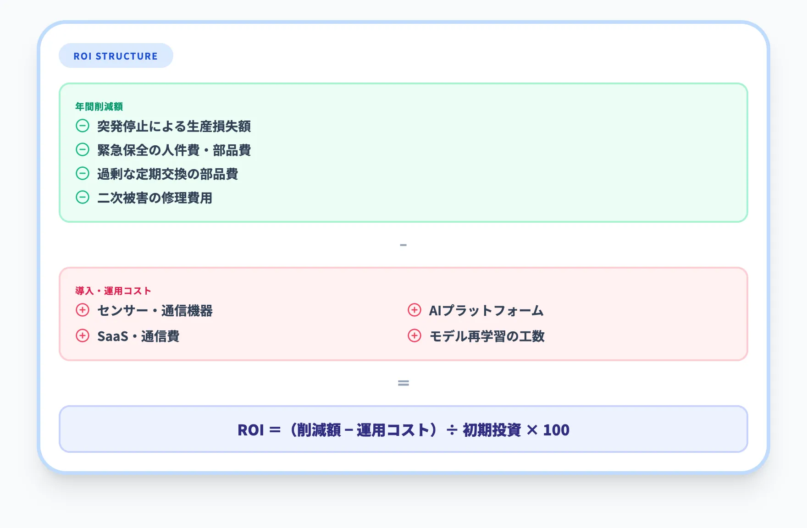Select the minus icon next to 緊急保全の人件費・部品費

pyautogui.click(x=83, y=150)
